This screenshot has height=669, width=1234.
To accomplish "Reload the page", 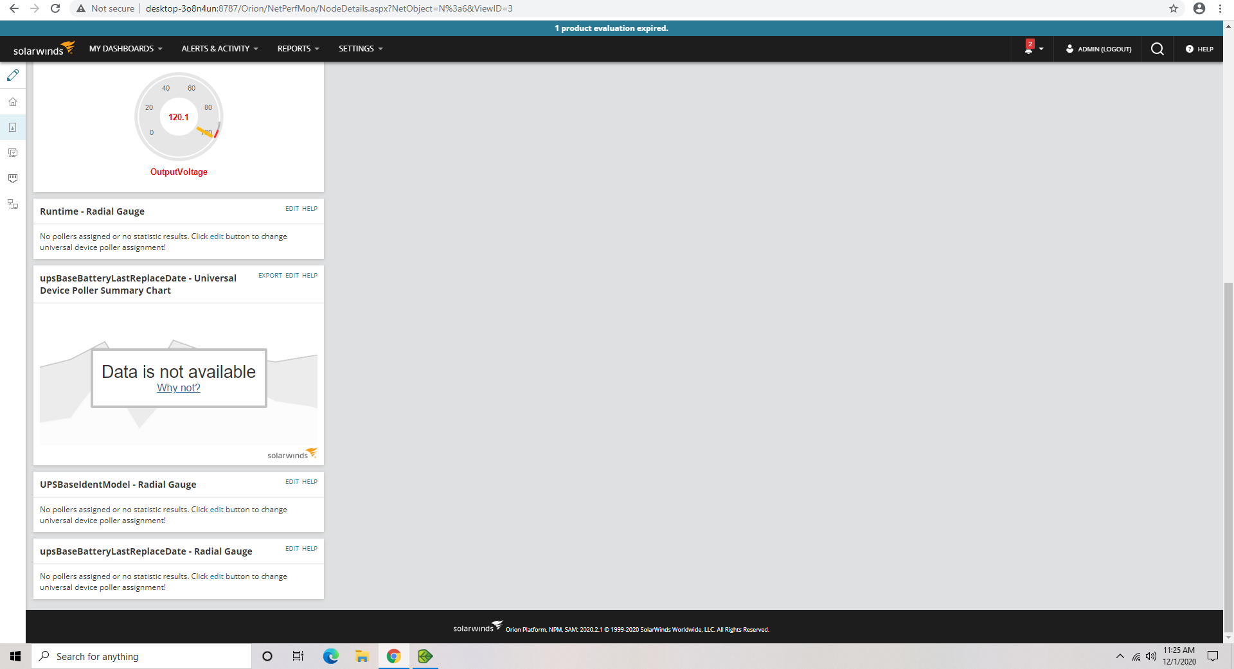I will pyautogui.click(x=55, y=8).
